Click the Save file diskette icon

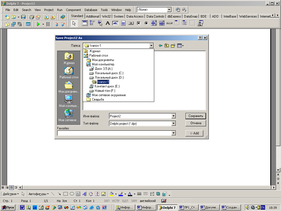[23, 17]
